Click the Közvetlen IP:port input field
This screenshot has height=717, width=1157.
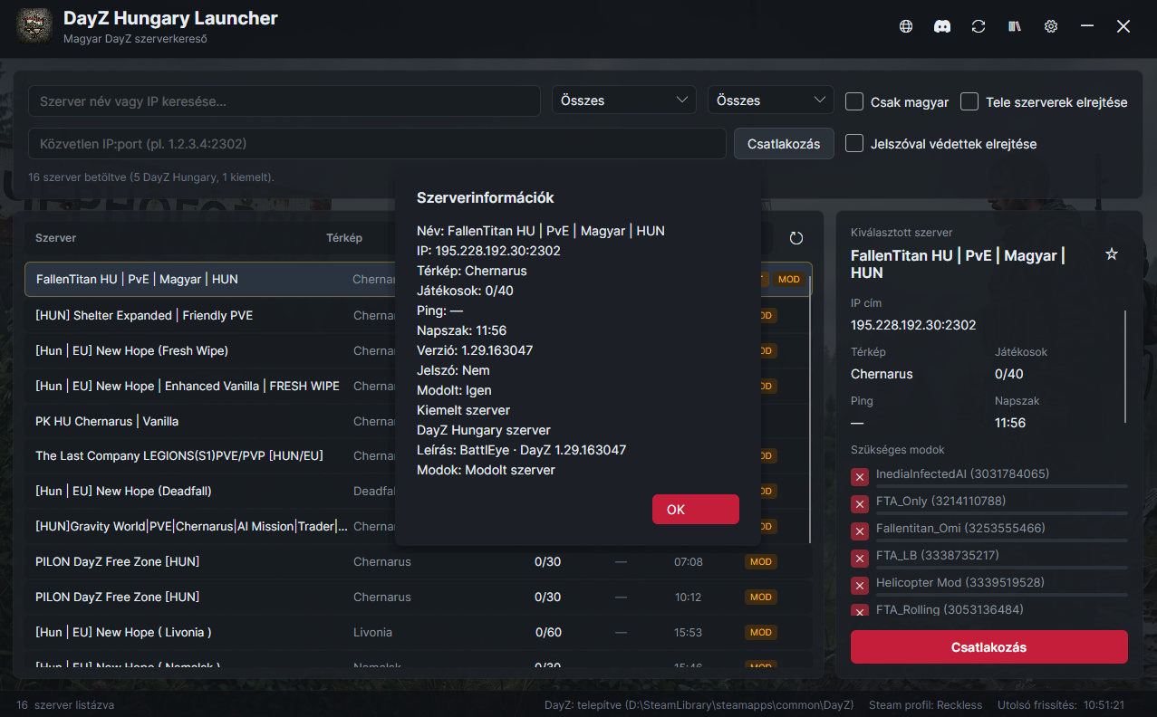point(377,143)
